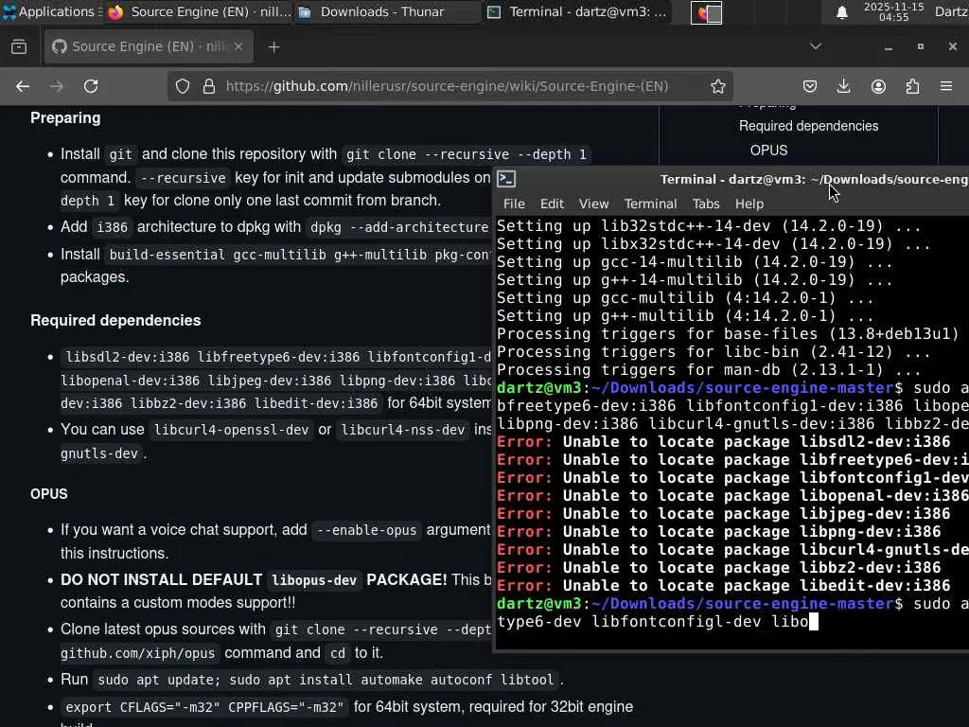
Task: Minimize the Firefox window
Action: pyautogui.click(x=888, y=47)
